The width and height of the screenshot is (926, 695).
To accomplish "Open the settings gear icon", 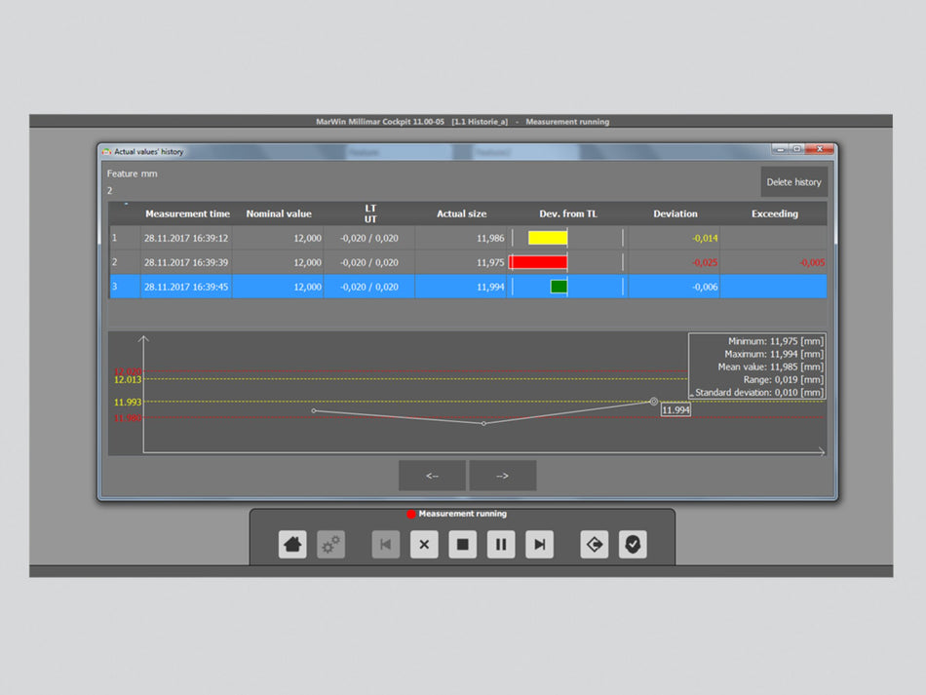I will 329,545.
